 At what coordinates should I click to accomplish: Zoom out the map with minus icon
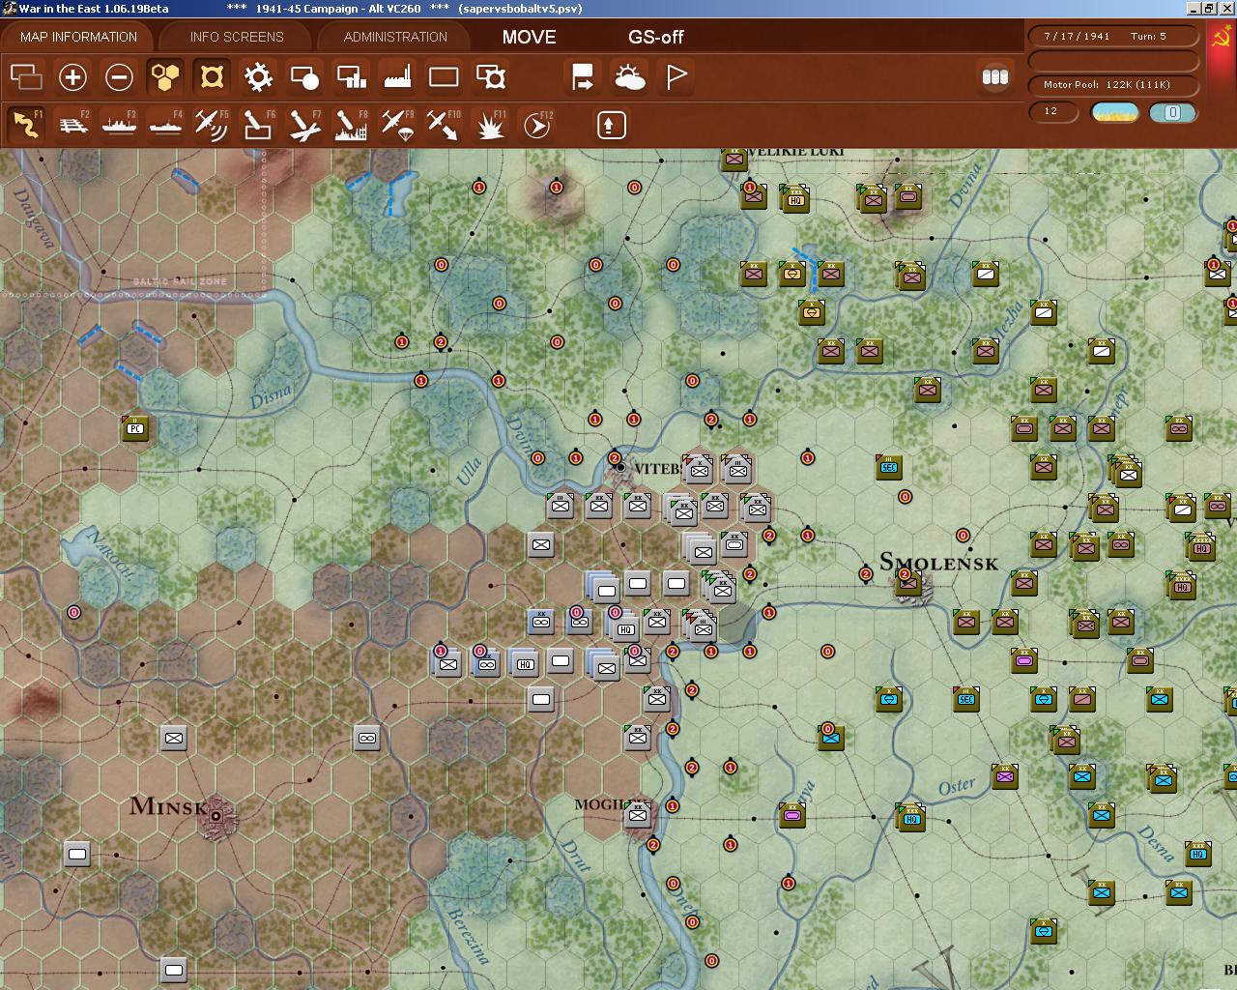pyautogui.click(x=119, y=76)
